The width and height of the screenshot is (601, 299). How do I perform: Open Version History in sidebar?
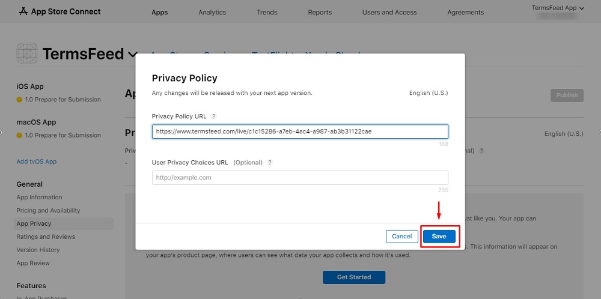(38, 250)
